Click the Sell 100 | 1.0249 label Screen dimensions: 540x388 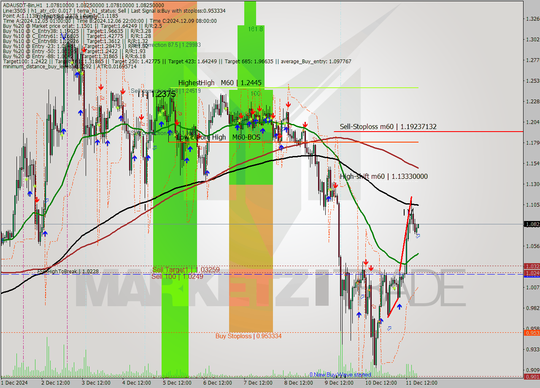(x=177, y=276)
